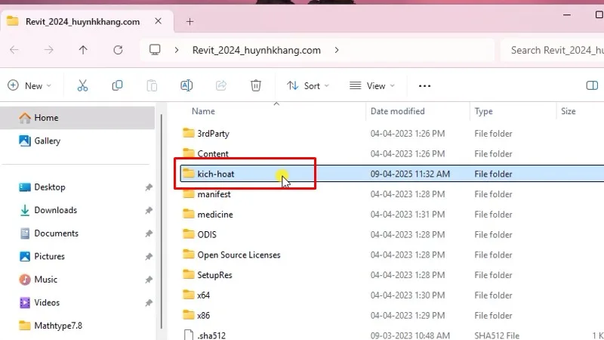Open Downloads from the sidebar
This screenshot has width=604, height=340.
[x=55, y=210]
